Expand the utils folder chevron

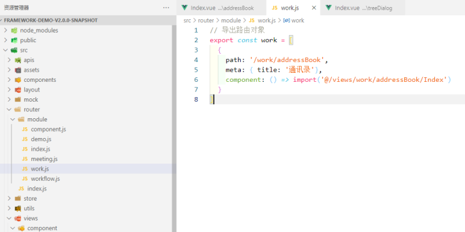pyautogui.click(x=9, y=208)
